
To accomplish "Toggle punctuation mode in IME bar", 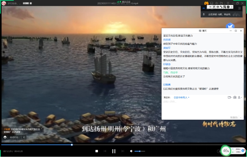I will point(221,7).
